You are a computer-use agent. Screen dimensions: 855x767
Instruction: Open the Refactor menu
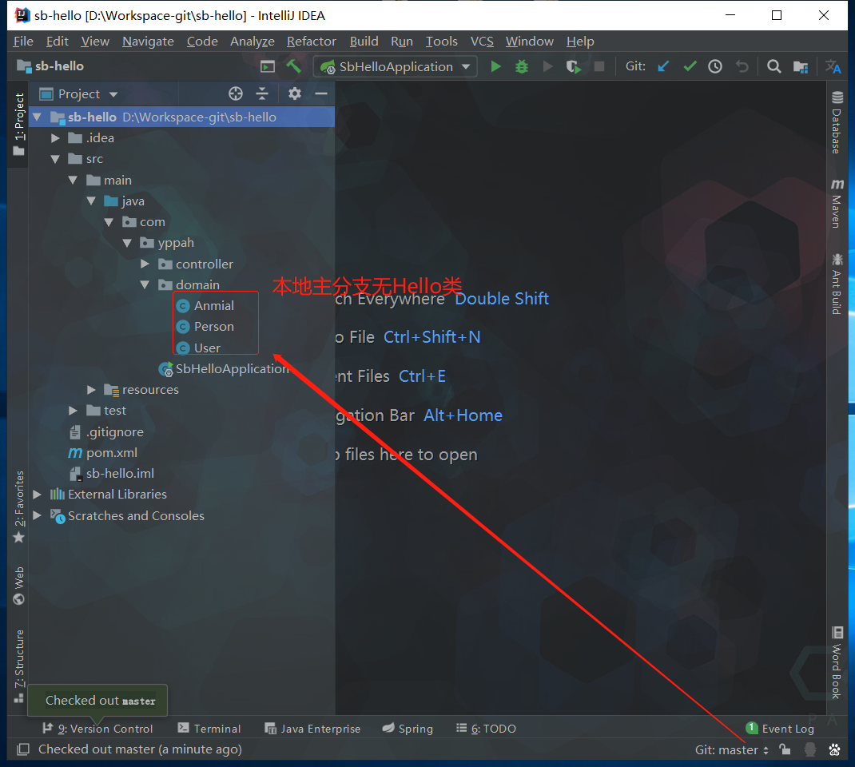(311, 41)
